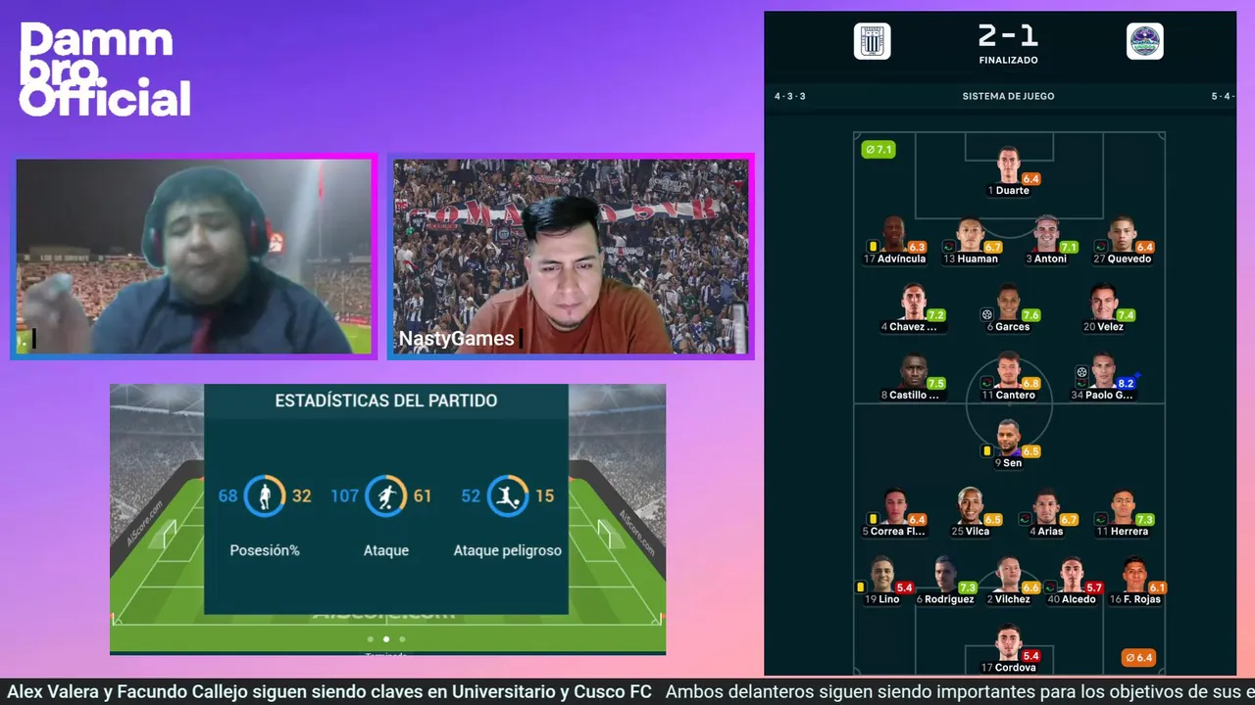Select the middle carousel dot under the stats
1255x705 pixels.
click(385, 639)
